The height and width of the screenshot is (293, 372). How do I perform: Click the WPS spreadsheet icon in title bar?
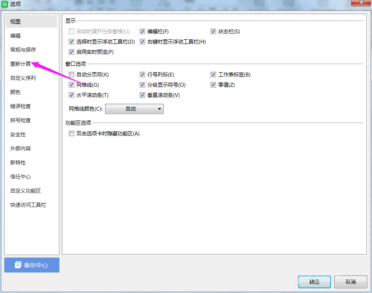(x=5, y=4)
